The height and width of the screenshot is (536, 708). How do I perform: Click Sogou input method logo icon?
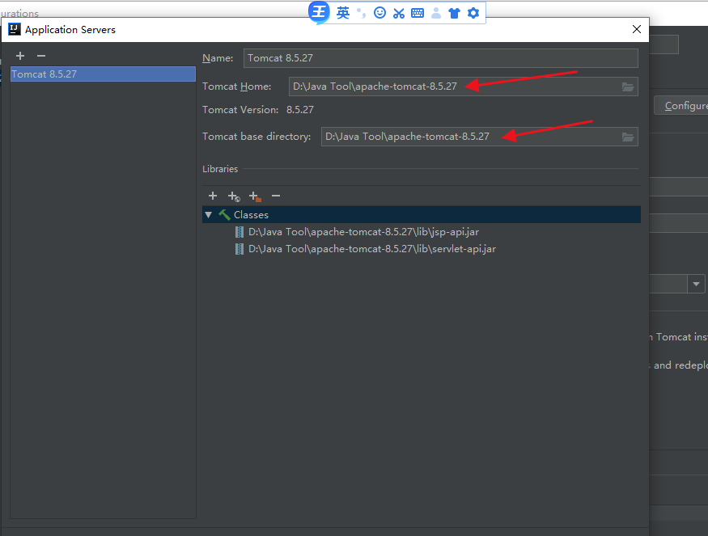(319, 12)
